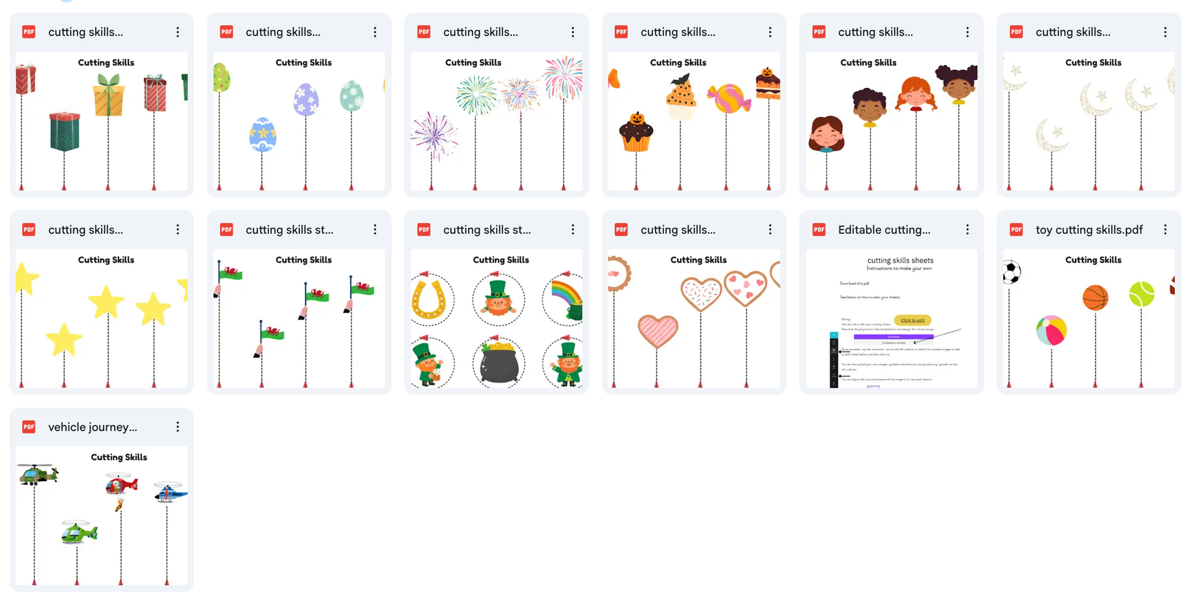Open more options for vehicle journey file

[178, 427]
